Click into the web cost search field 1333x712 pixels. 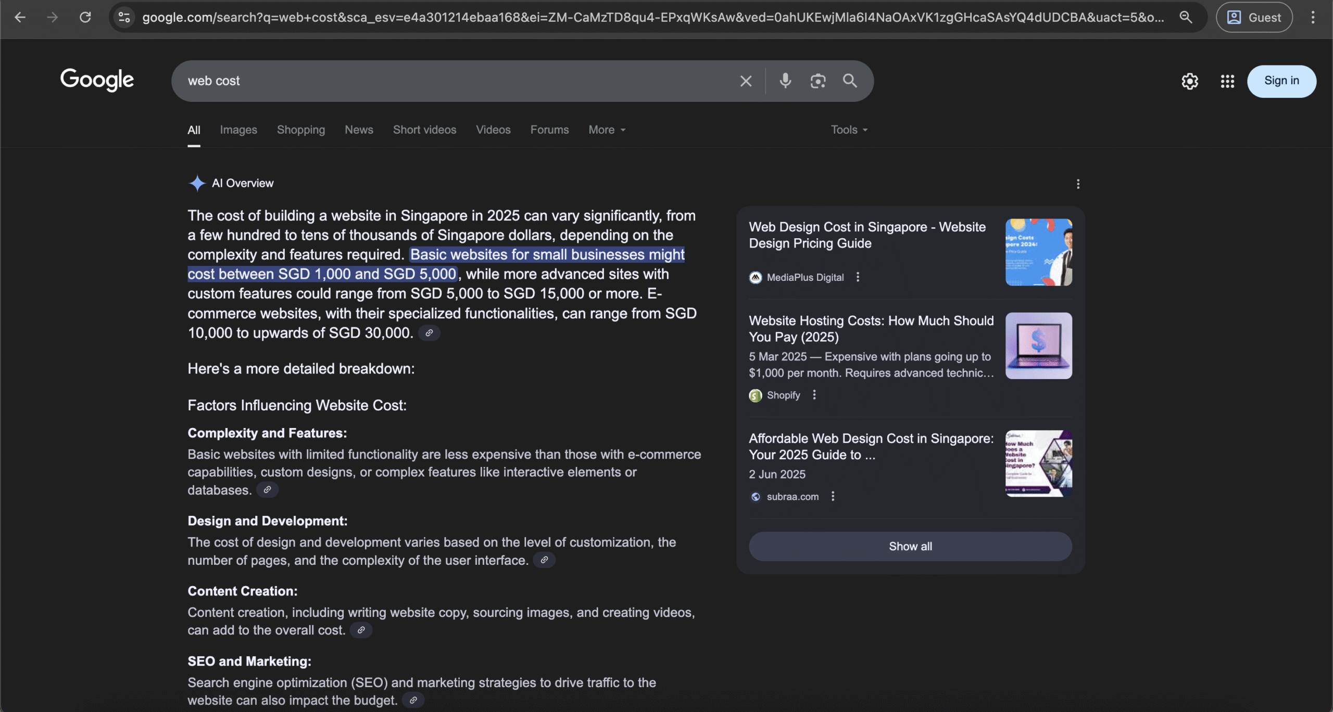pyautogui.click(x=458, y=81)
